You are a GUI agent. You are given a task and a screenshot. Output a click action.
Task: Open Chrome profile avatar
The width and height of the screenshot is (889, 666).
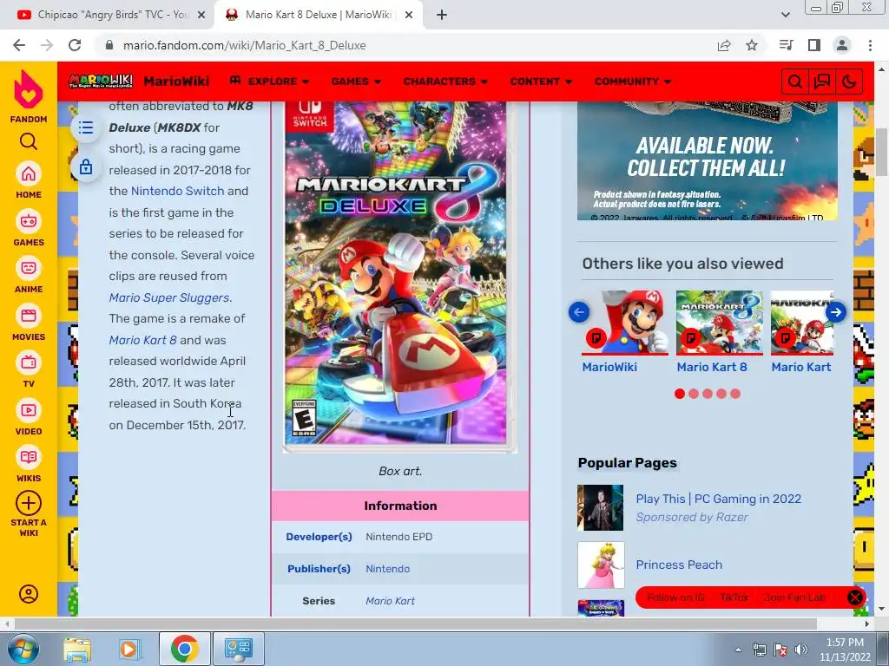pyautogui.click(x=842, y=45)
